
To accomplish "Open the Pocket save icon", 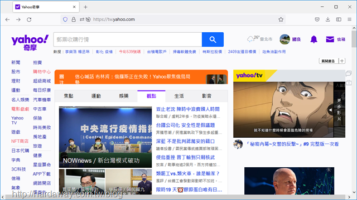I will (317, 19).
